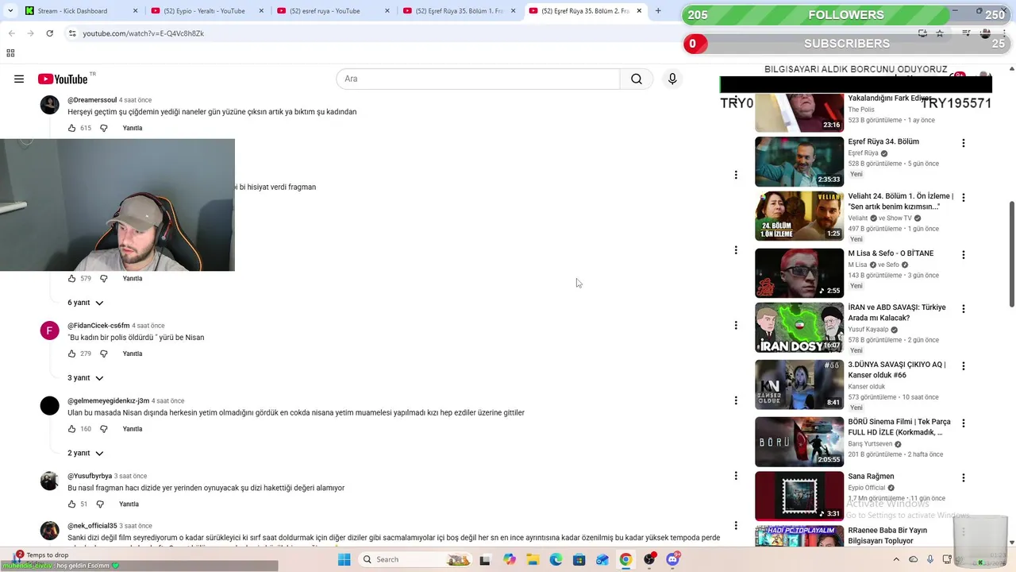Open Copilot from the taskbar
This screenshot has width=1016, height=572.
pos(510,559)
